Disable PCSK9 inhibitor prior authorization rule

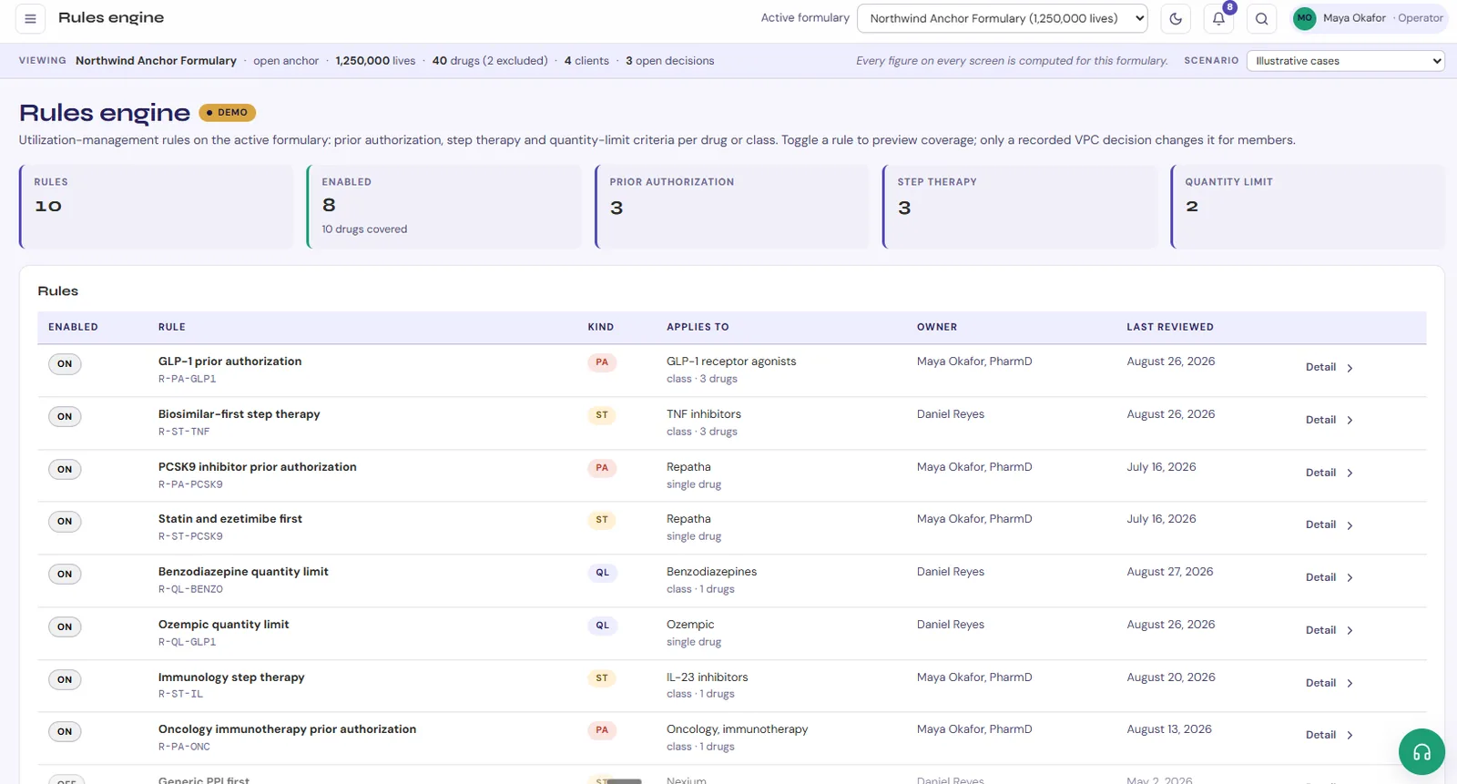click(65, 470)
